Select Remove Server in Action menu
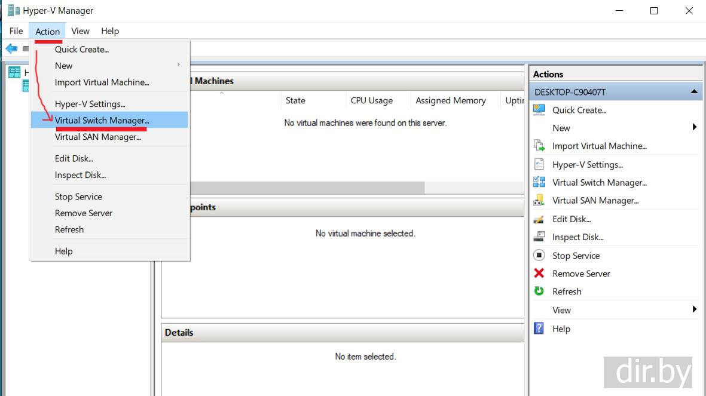This screenshot has width=706, height=396. click(x=109, y=213)
